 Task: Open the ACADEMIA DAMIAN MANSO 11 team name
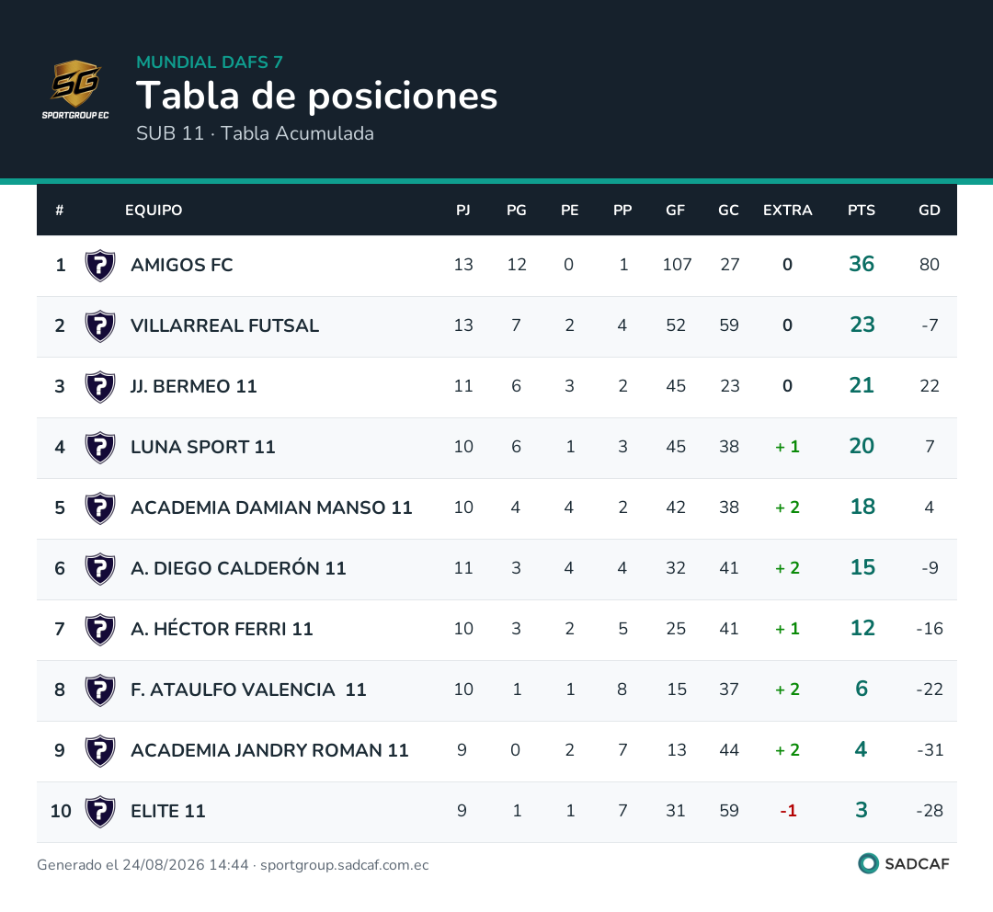[271, 507]
